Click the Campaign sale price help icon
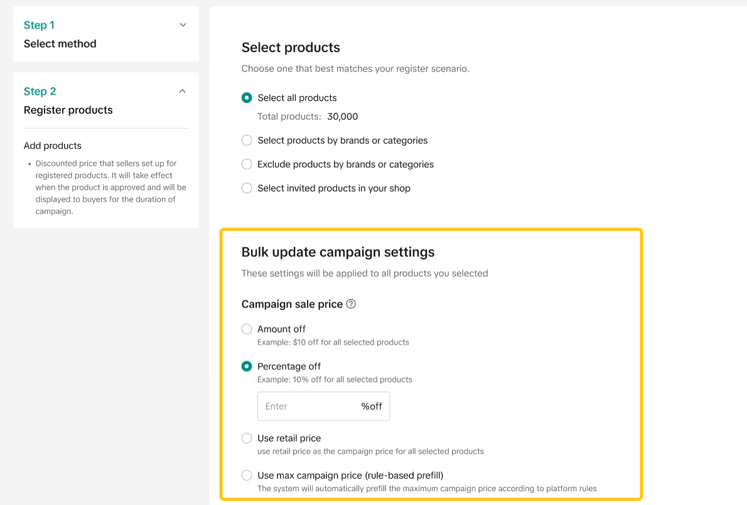Image resolution: width=747 pixels, height=505 pixels. (351, 304)
